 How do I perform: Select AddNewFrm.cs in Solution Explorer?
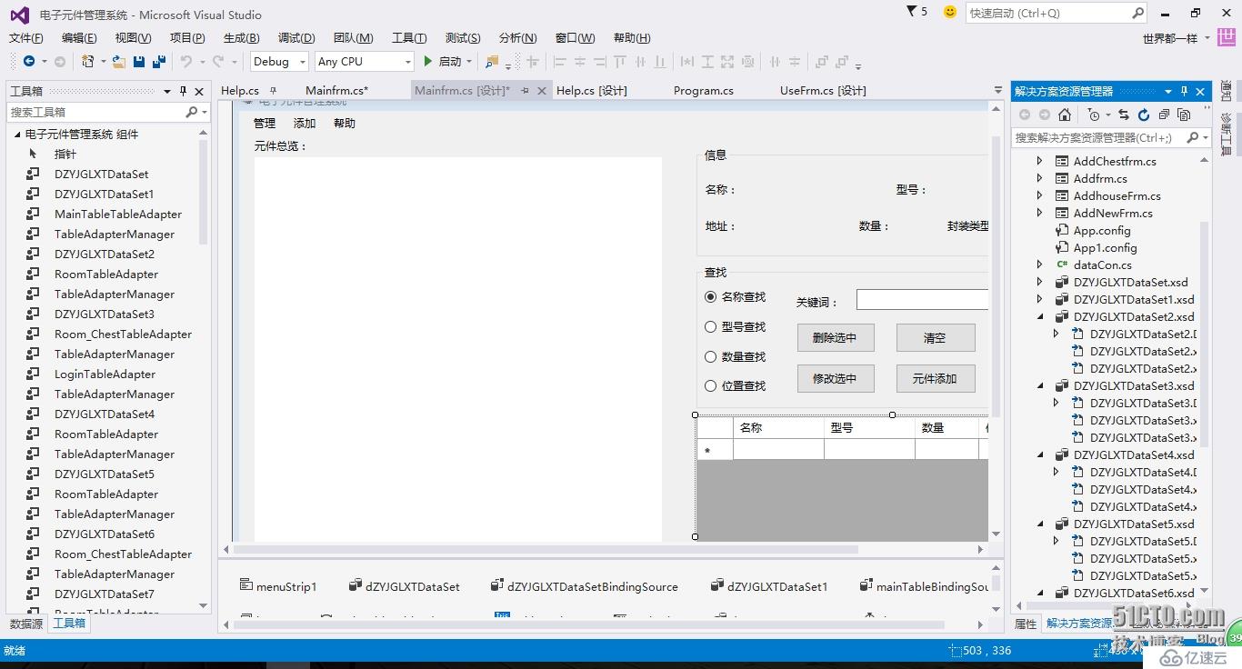[1113, 213]
